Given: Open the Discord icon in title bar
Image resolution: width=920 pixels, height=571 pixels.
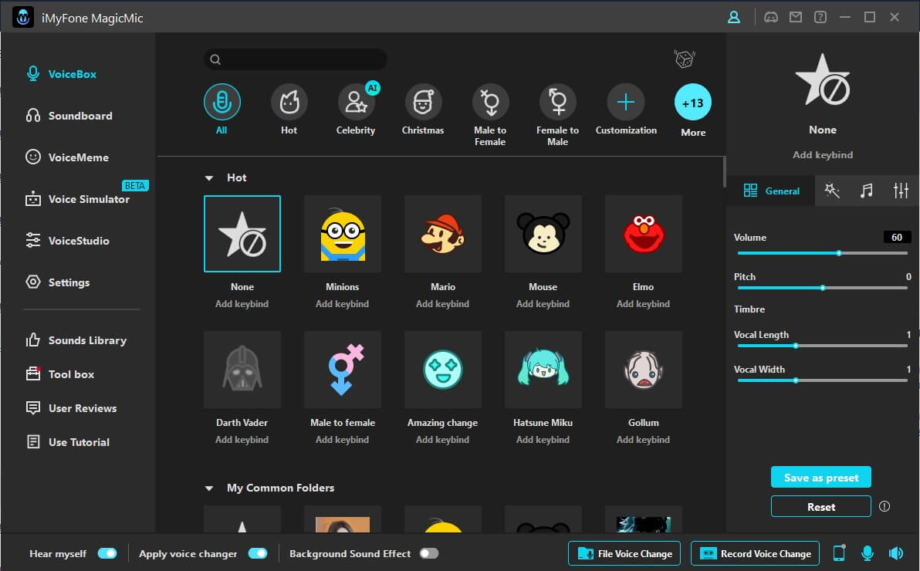Looking at the screenshot, I should point(770,17).
